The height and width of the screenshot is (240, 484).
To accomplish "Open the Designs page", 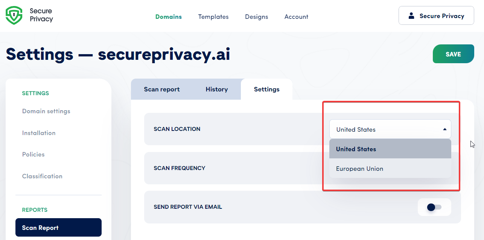I will click(x=256, y=17).
